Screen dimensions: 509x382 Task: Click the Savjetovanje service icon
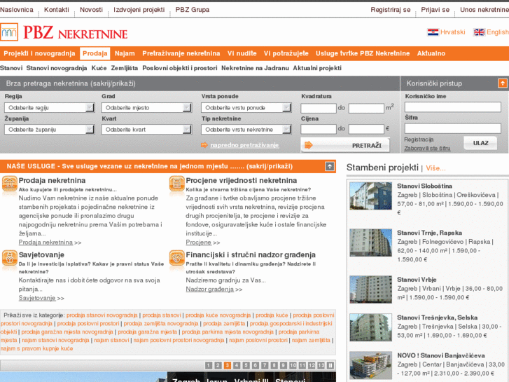coord(9,258)
